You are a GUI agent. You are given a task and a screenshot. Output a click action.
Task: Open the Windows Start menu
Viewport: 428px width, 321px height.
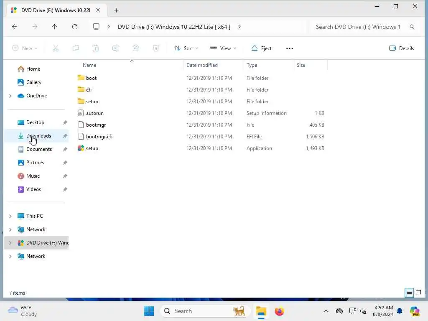point(149,311)
